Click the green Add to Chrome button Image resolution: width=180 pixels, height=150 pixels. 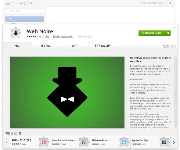tap(152, 33)
